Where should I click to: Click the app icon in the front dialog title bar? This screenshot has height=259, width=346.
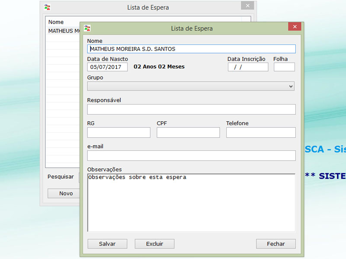pos(87,28)
